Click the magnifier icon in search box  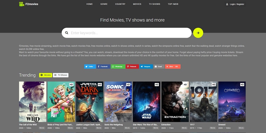coord(67,33)
